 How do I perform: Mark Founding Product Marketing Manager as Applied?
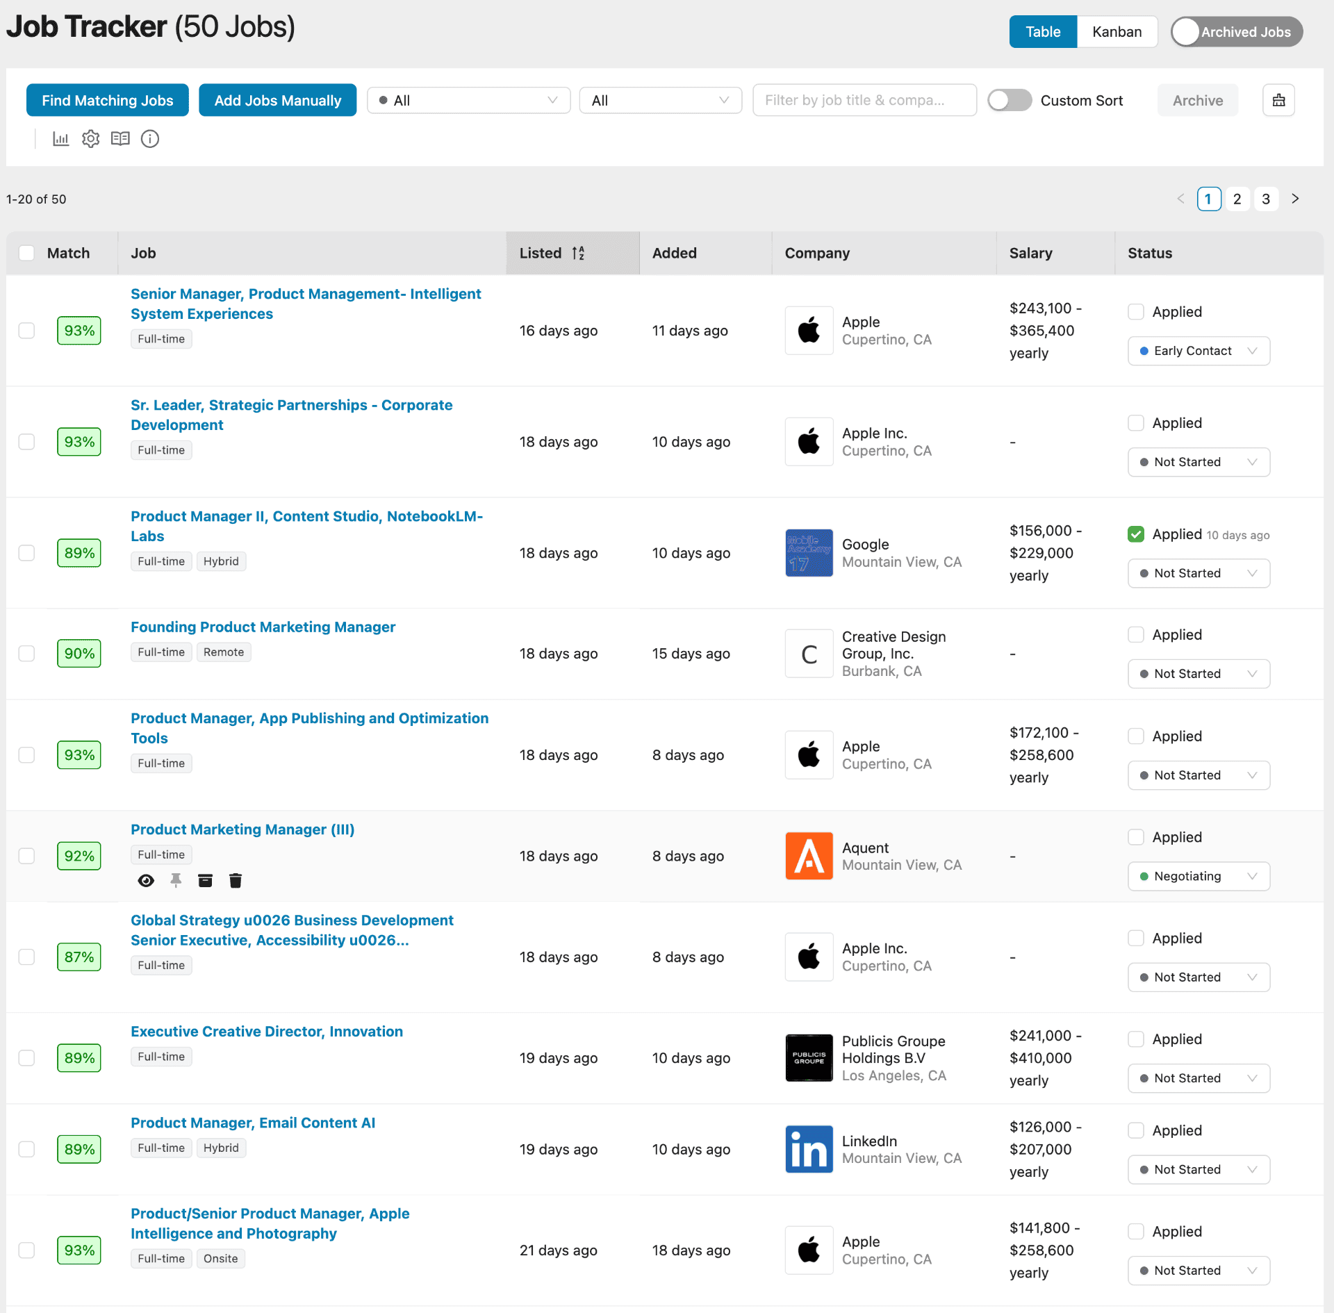[x=1136, y=635]
